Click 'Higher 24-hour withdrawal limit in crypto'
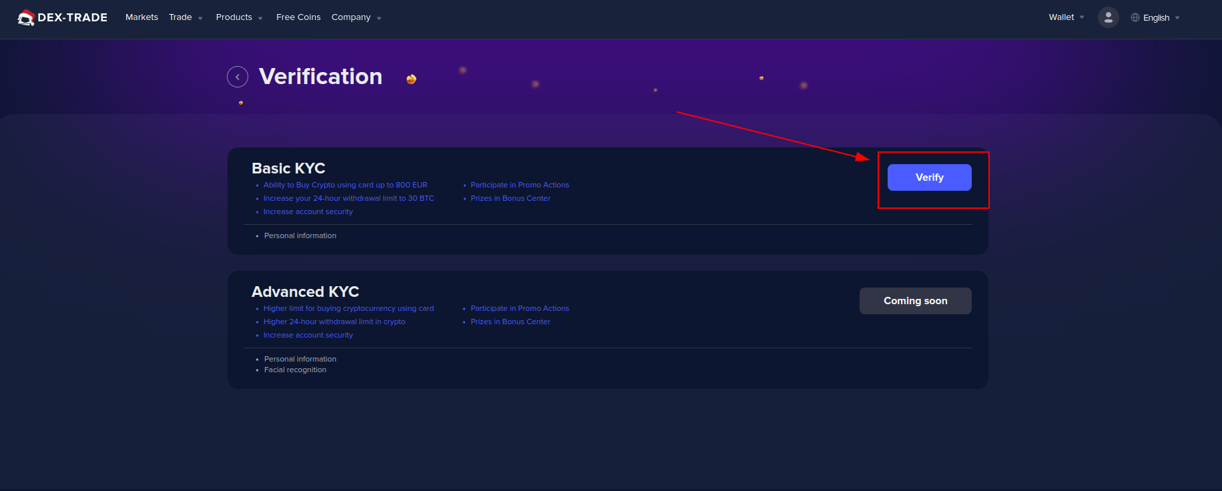Viewport: 1222px width, 491px height. [x=334, y=322]
